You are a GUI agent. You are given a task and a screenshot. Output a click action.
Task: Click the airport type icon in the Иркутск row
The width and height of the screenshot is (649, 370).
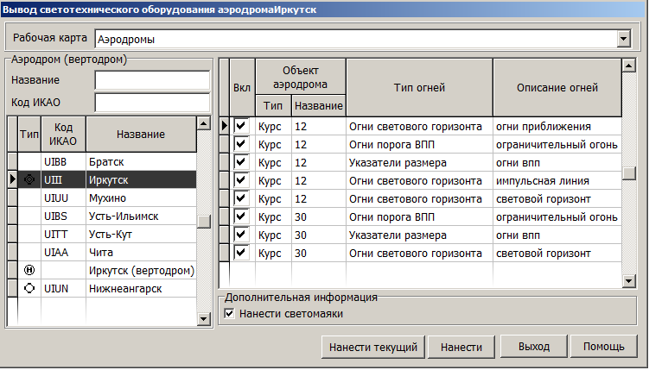pos(30,179)
